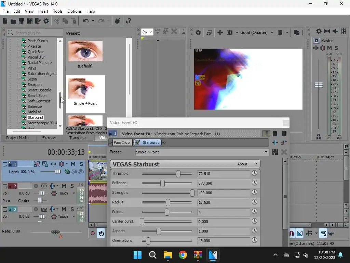Remove selected plug-in from the chain
The image size is (350, 263).
click(284, 142)
